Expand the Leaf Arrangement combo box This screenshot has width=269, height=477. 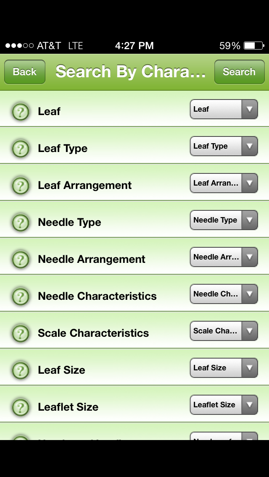click(224, 183)
